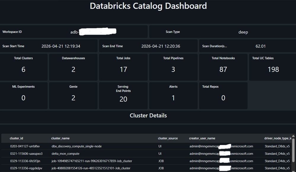This screenshot has width=296, height=172.
Task: Click the Total Pipelines count 3
Action: point(173,69)
